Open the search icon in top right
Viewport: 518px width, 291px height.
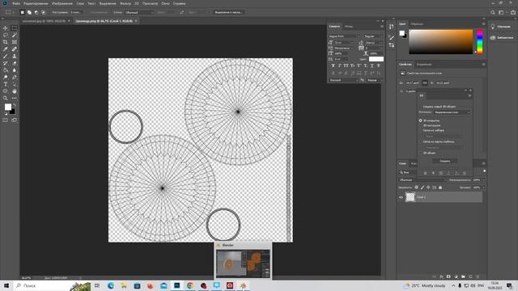pos(493,12)
